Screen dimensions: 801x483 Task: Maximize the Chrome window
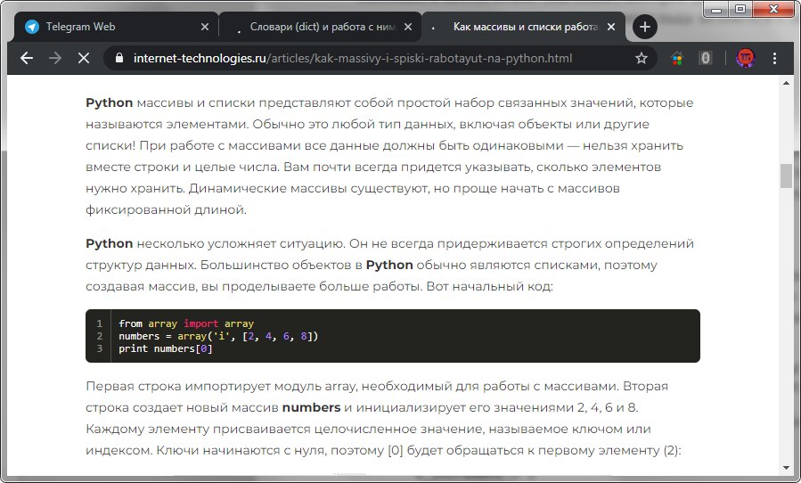(x=740, y=9)
